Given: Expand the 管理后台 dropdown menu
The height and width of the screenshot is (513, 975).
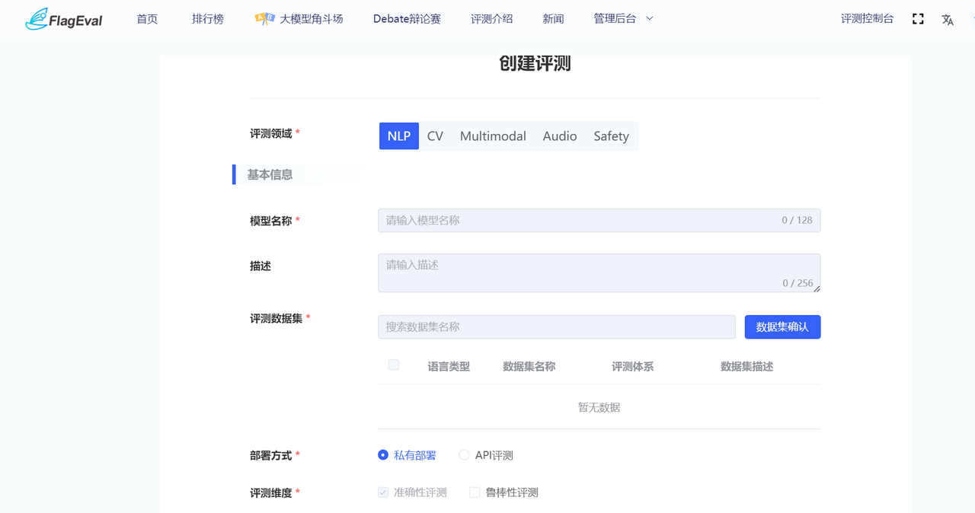Looking at the screenshot, I should tap(623, 19).
